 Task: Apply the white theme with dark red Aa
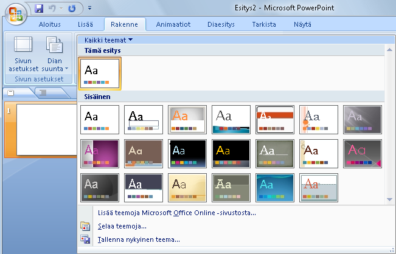point(319,154)
